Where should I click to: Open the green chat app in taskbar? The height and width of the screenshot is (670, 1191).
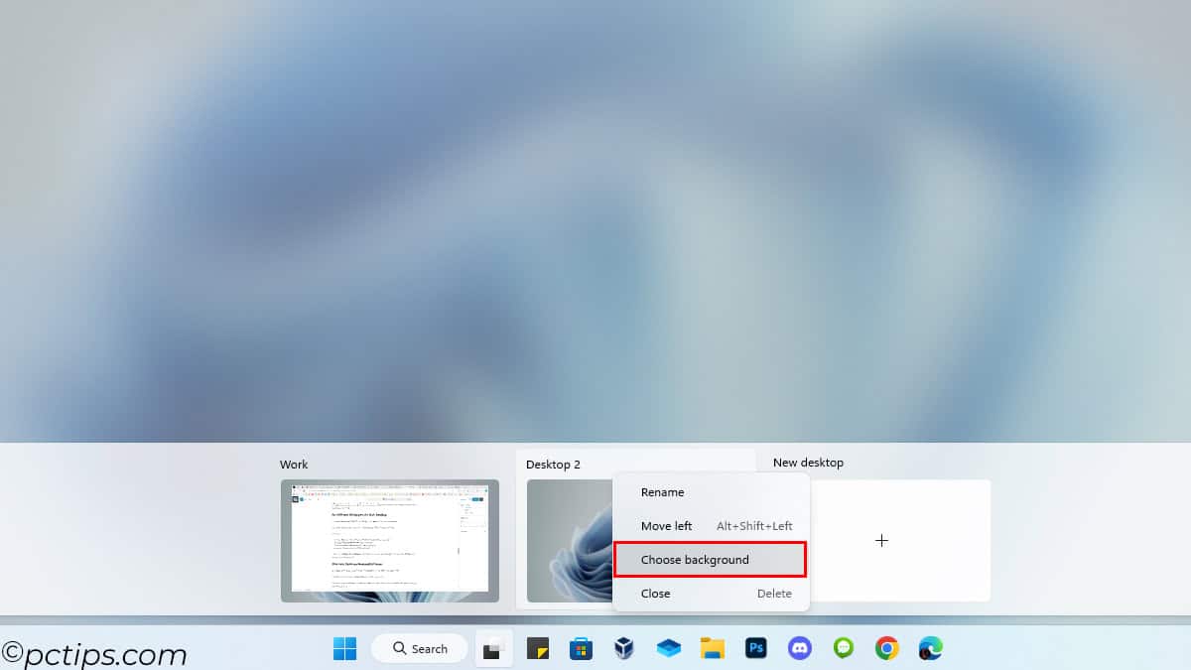click(843, 648)
